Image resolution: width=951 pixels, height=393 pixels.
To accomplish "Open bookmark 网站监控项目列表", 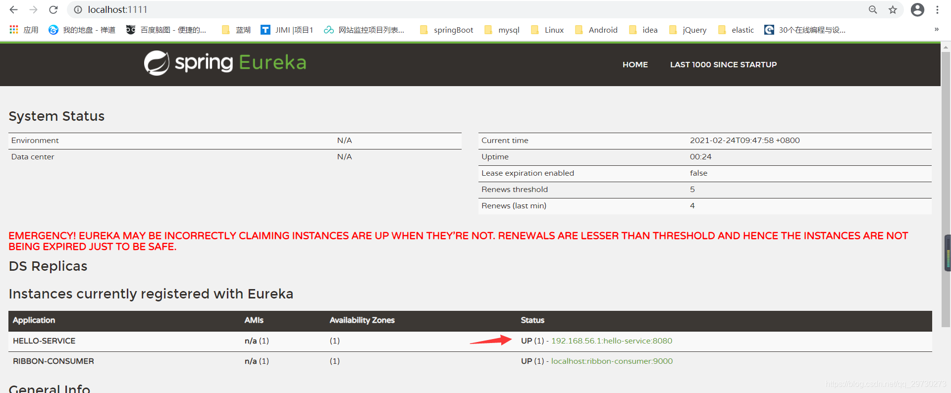I will coord(364,30).
